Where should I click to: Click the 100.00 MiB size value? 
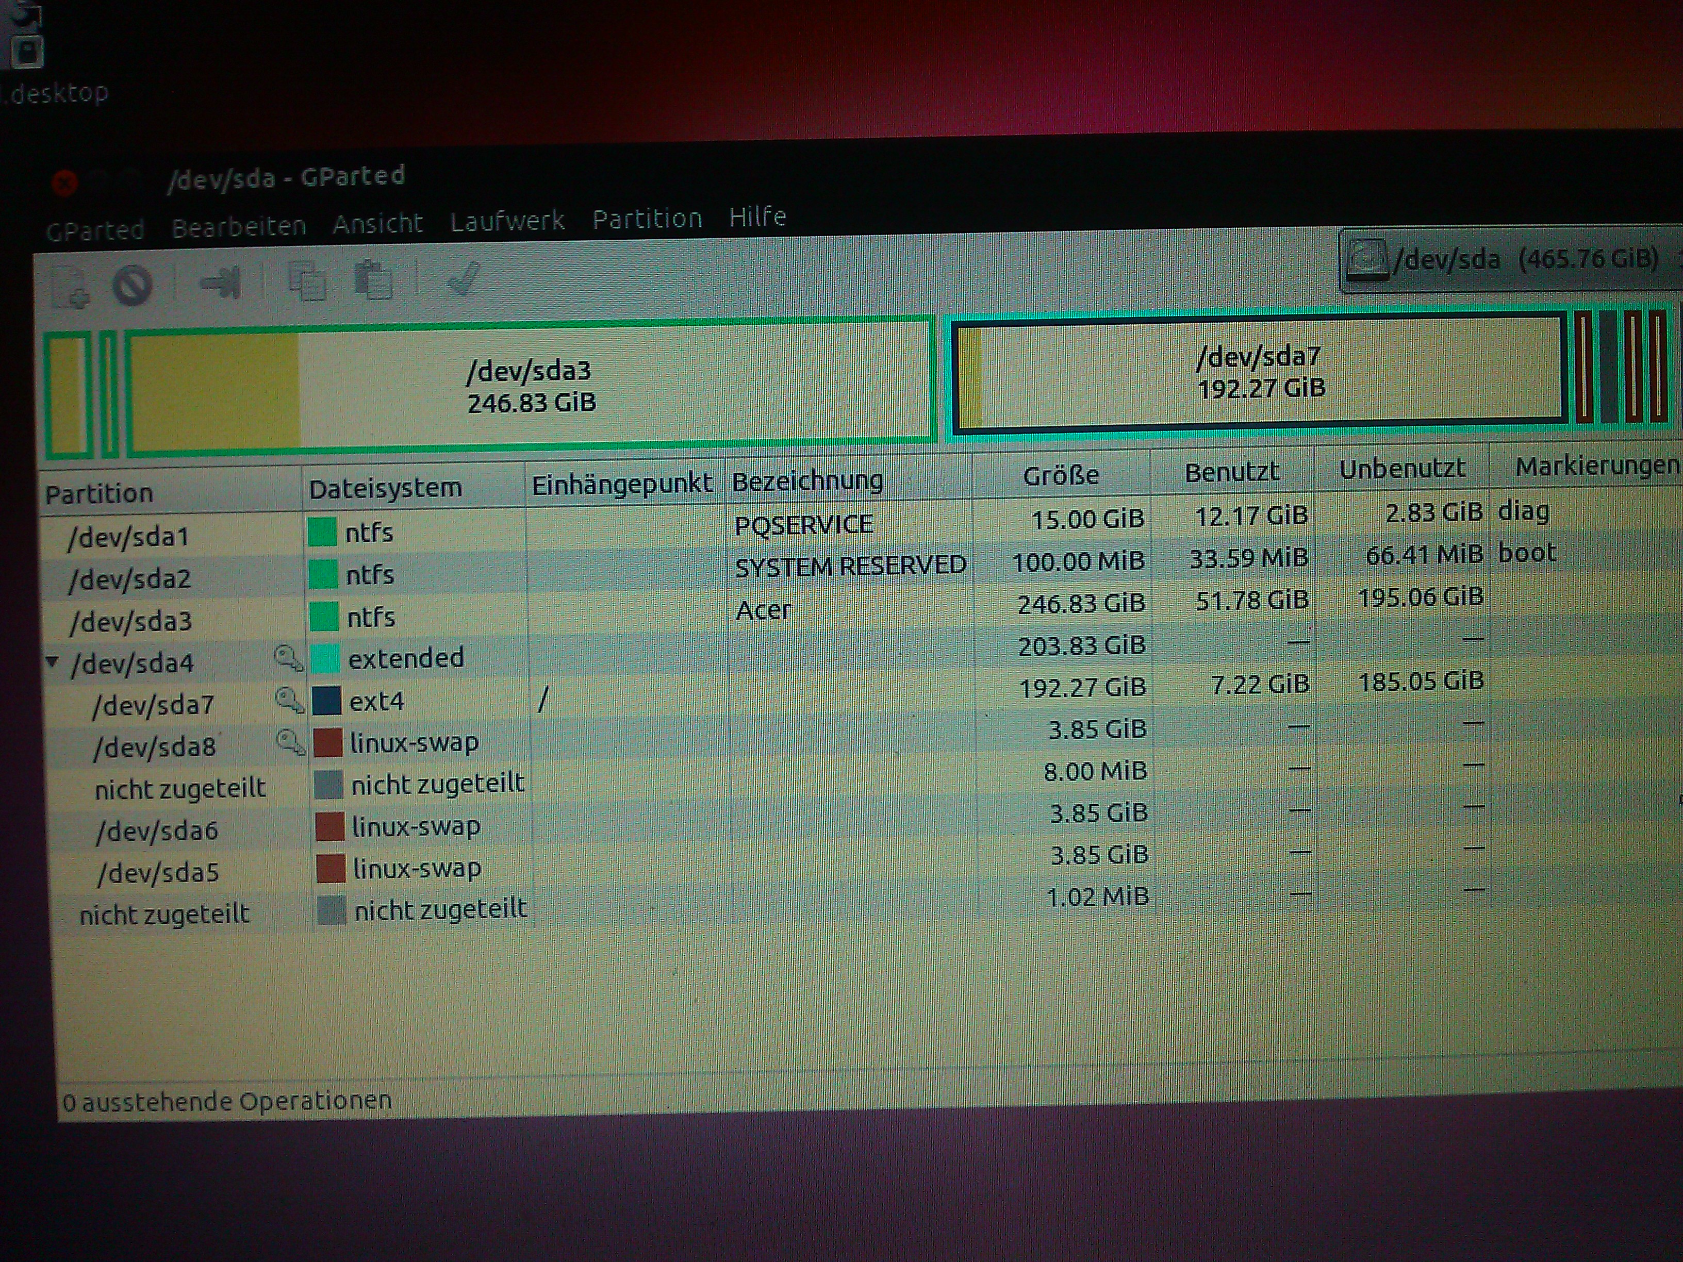[x=1078, y=562]
